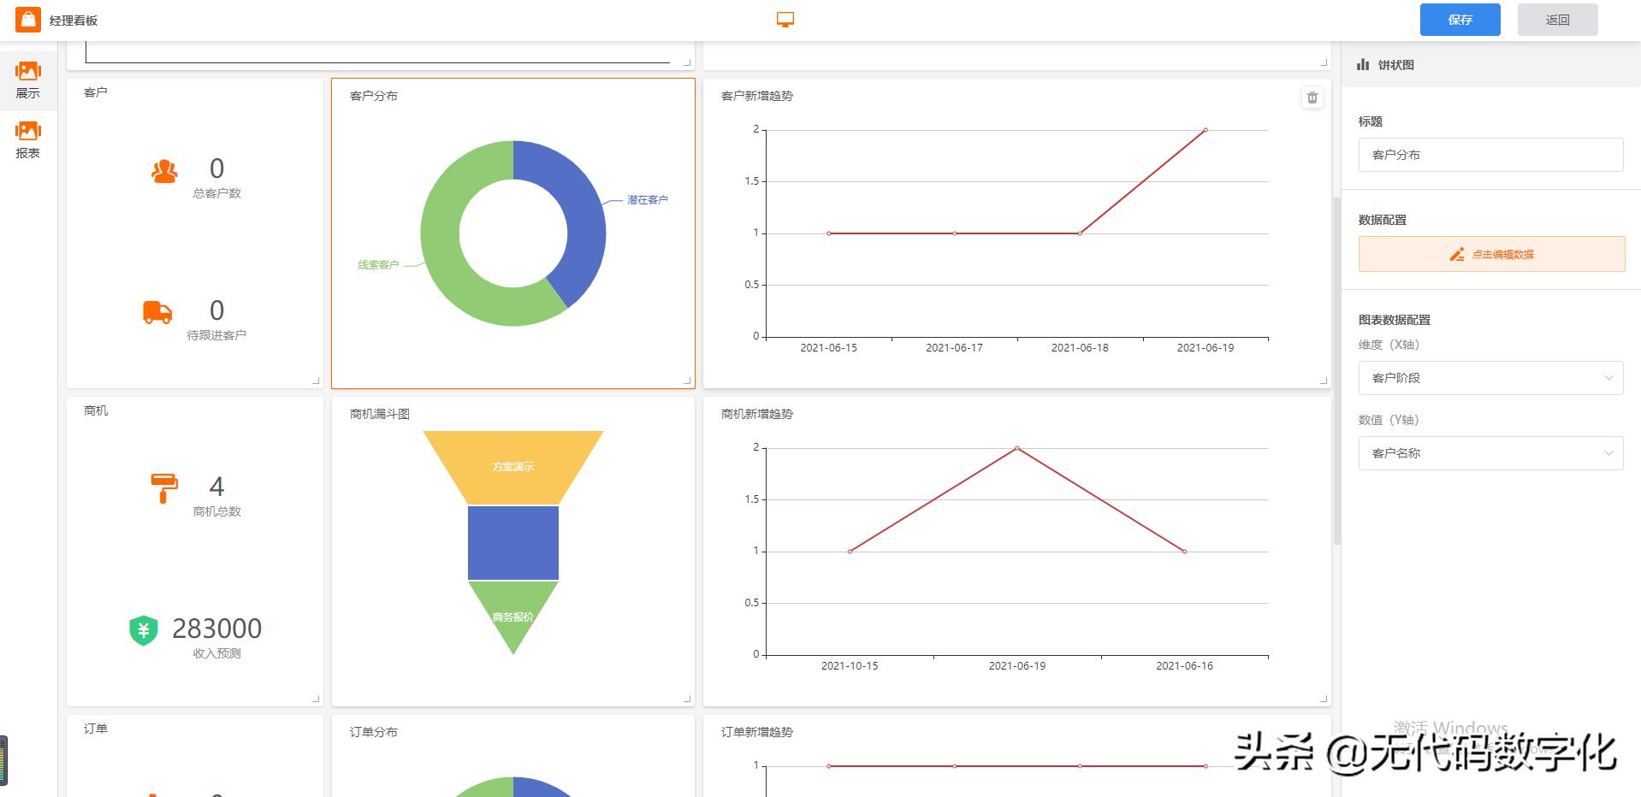Click 点击编辑数据 to edit chart data
Viewport: 1641px width, 797px height.
coord(1491,254)
